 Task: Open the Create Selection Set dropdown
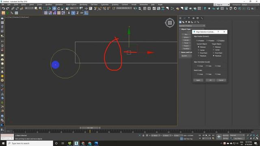point(124,8)
